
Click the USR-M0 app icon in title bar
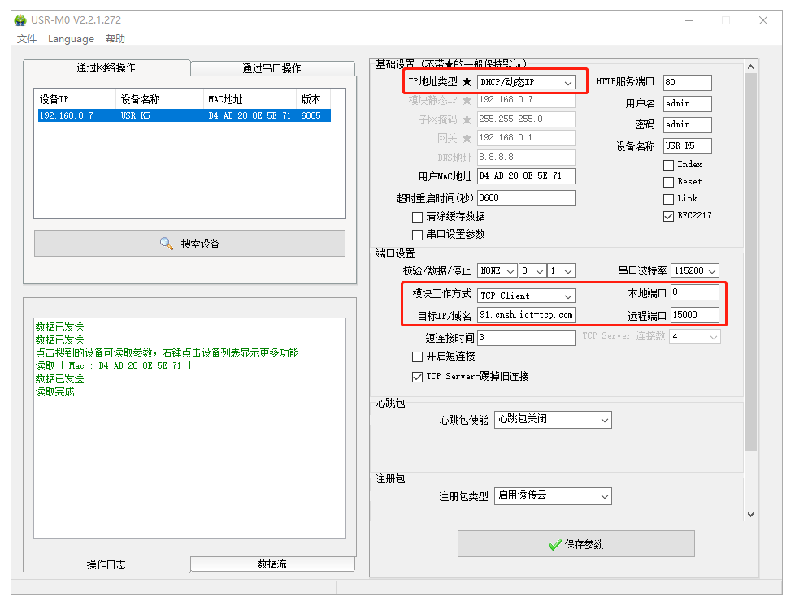click(x=20, y=20)
